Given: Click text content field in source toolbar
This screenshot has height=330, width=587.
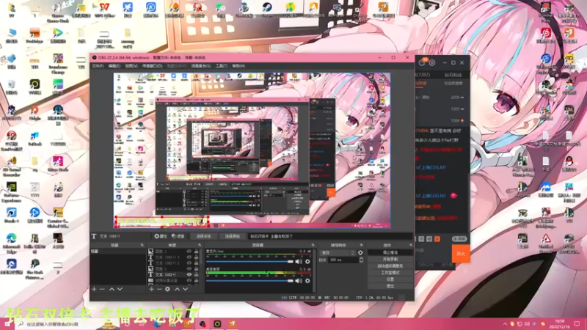Looking at the screenshot, I should [x=331, y=236].
